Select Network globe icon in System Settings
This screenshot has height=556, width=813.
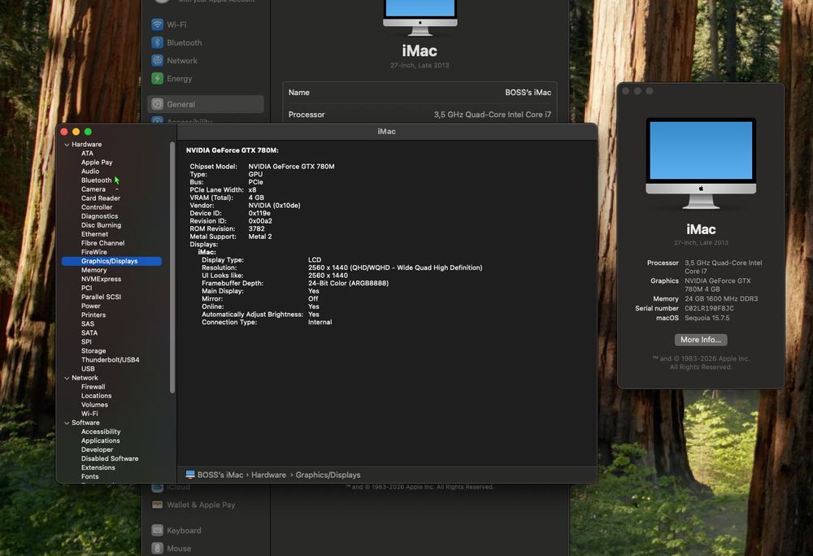[x=157, y=61]
